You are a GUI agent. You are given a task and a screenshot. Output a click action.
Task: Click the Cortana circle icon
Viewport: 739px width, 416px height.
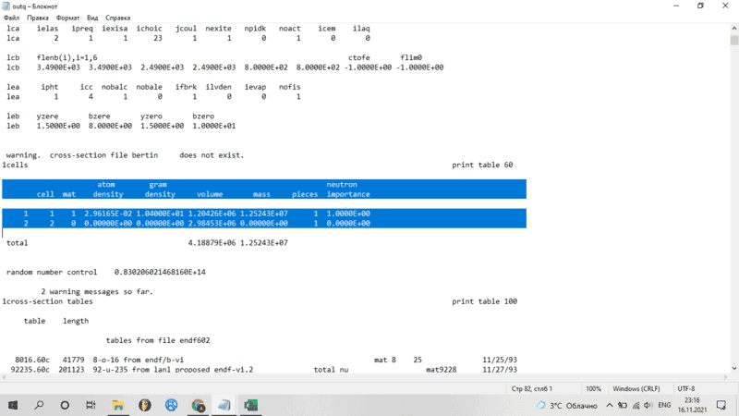click(x=66, y=405)
